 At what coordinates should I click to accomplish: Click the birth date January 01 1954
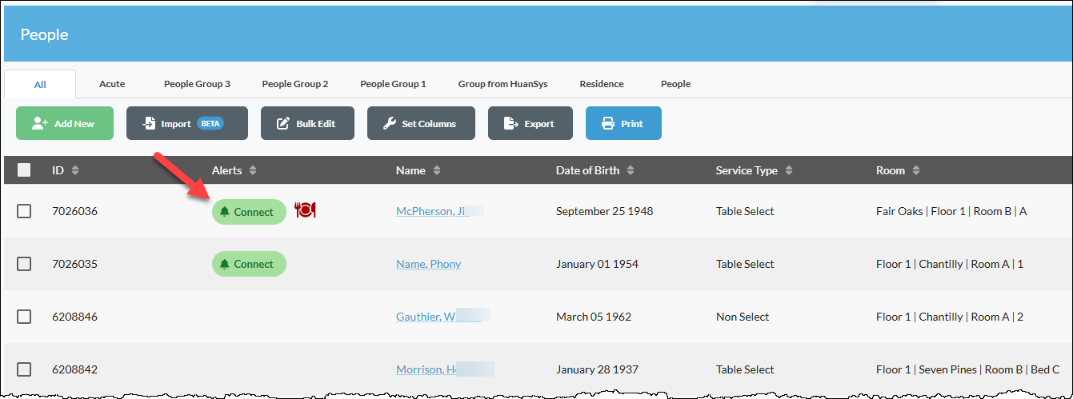point(597,264)
